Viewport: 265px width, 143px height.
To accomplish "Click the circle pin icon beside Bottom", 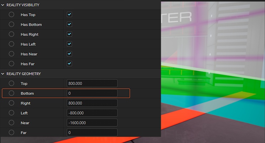I will point(11,93).
